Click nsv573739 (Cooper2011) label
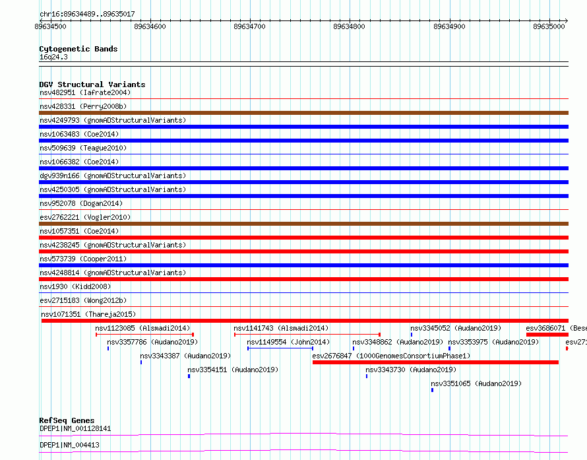This screenshot has width=587, height=460. pyautogui.click(x=83, y=259)
